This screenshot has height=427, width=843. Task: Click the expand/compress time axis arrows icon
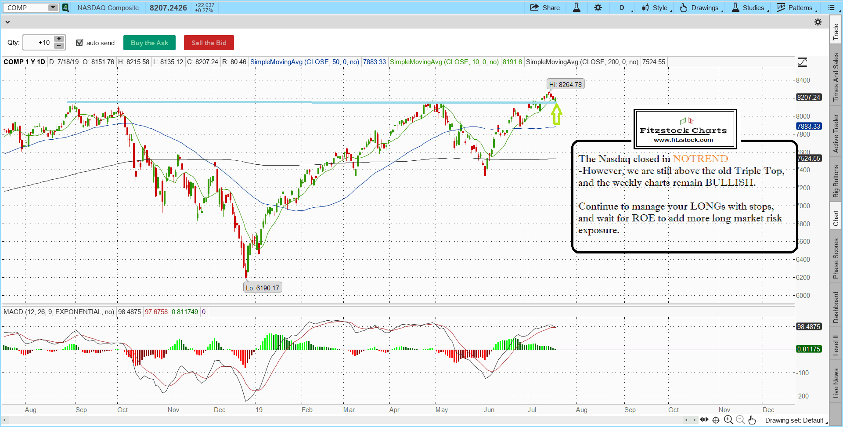[x=704, y=420]
